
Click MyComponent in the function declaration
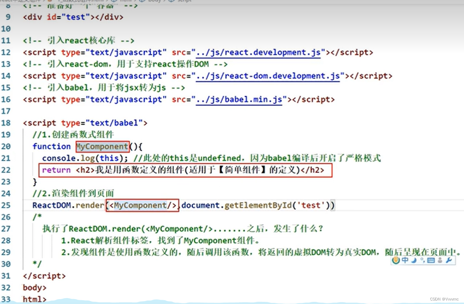(x=102, y=146)
